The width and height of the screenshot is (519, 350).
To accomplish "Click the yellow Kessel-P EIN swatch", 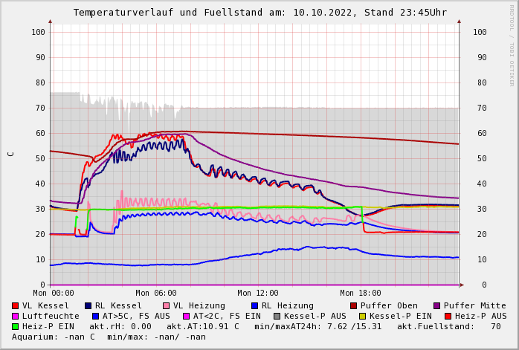I will click(362, 317).
